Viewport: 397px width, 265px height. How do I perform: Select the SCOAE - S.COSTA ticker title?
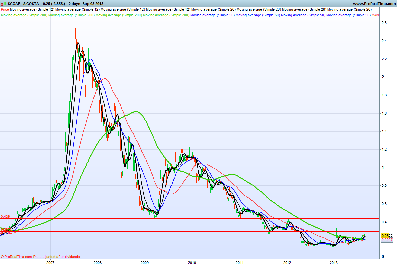point(23,4)
